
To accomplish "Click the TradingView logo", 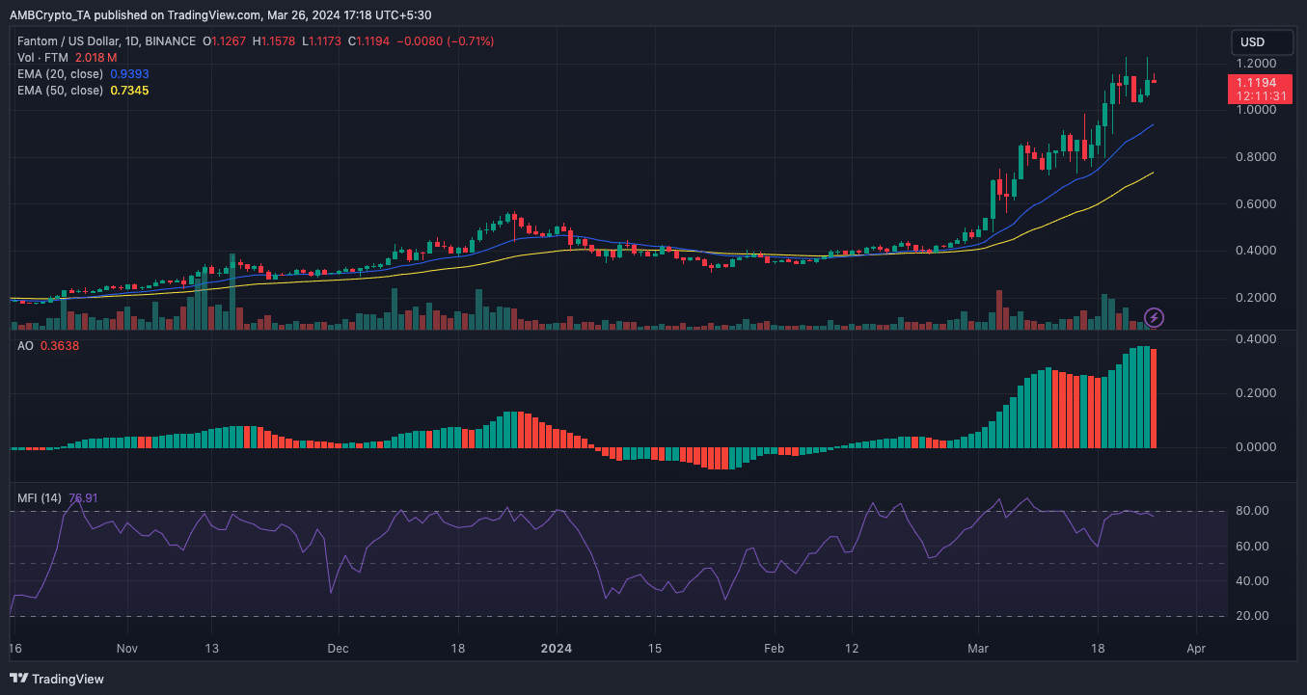I will pos(57,679).
